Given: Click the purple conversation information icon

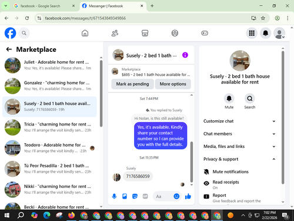Looking at the screenshot, I should tap(185, 55).
